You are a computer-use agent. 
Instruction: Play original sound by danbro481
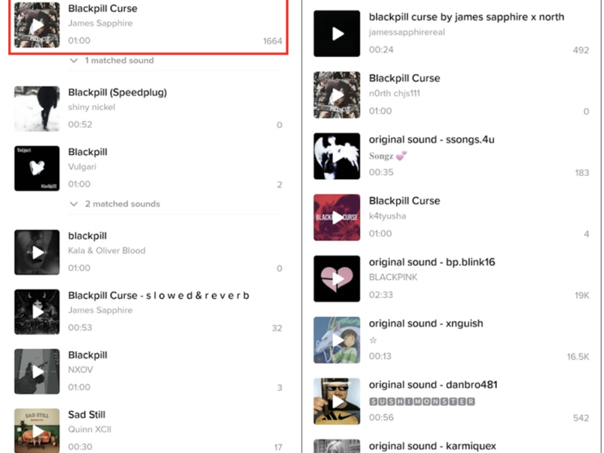click(337, 401)
